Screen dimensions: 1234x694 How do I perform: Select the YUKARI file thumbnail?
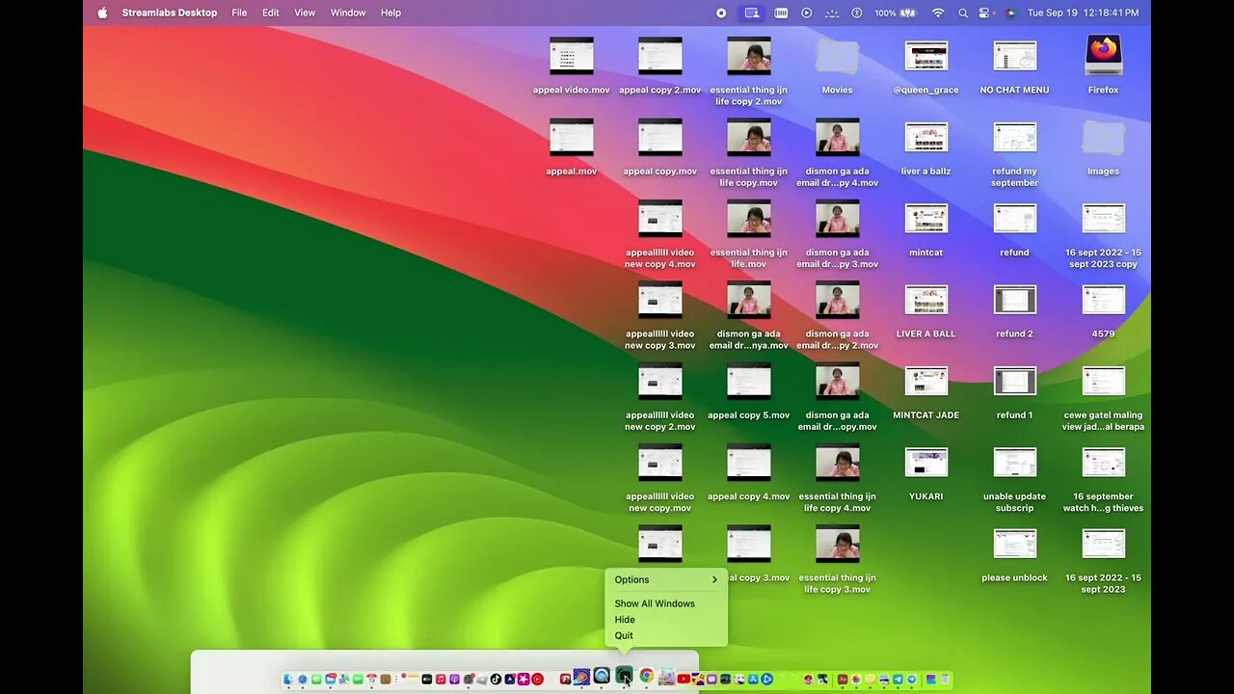[926, 463]
